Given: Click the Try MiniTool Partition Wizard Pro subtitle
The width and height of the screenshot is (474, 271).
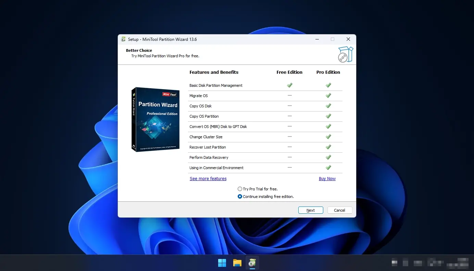Looking at the screenshot, I should 165,56.
